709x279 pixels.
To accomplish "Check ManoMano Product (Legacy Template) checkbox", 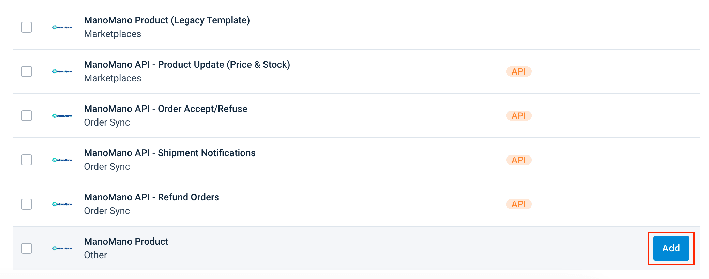I will [x=27, y=27].
